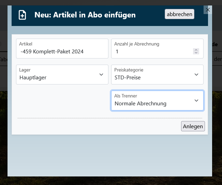This screenshot has width=222, height=185.
Task: Decrease Anzahl with the down arrow
Action: click(196, 53)
